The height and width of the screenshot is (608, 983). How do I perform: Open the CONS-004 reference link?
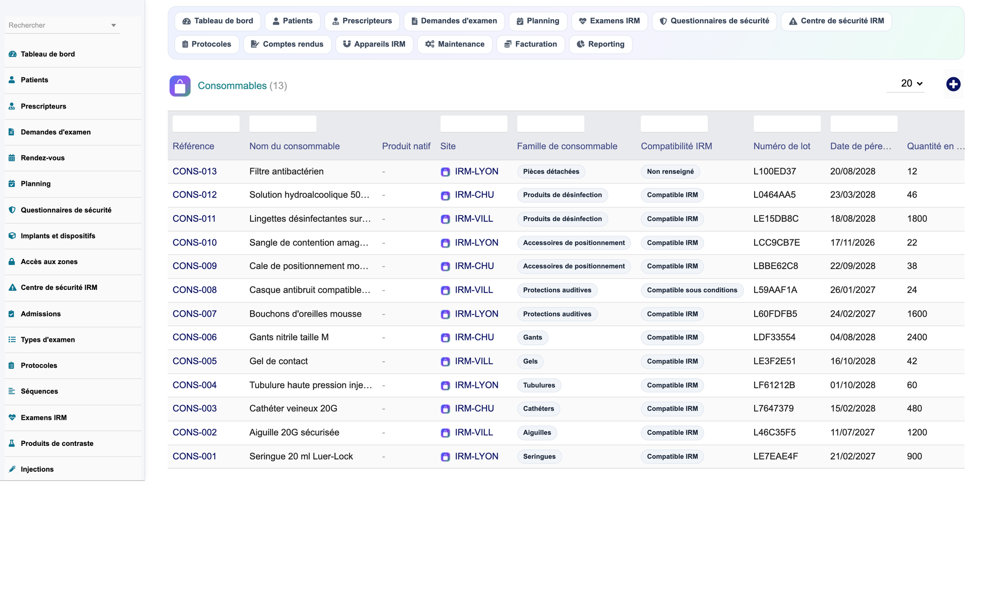(x=194, y=385)
